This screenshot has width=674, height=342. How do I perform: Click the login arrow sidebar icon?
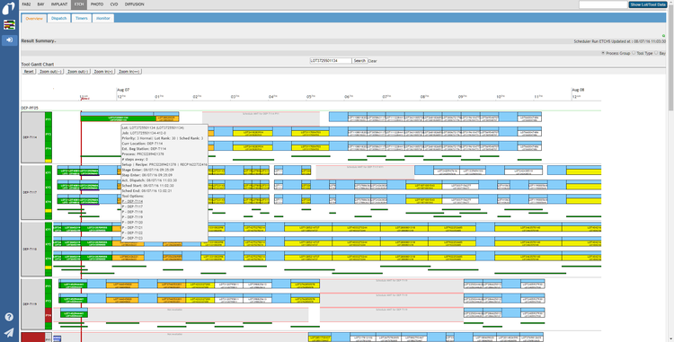(x=9, y=39)
